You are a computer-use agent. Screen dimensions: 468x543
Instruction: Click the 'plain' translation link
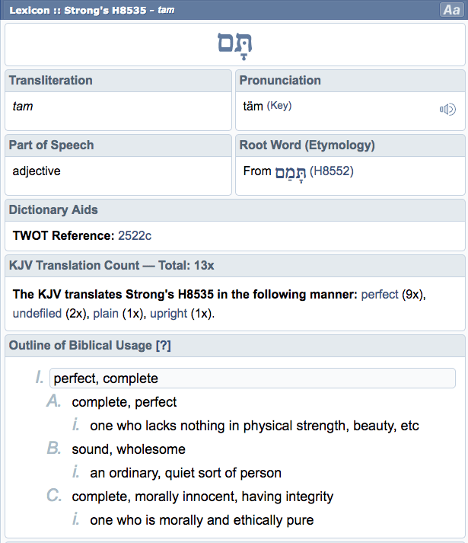coord(106,313)
